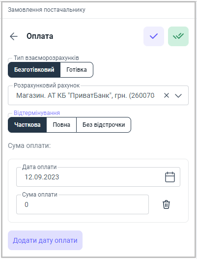
Task: Go back using the left arrow icon
Action: tap(14, 36)
